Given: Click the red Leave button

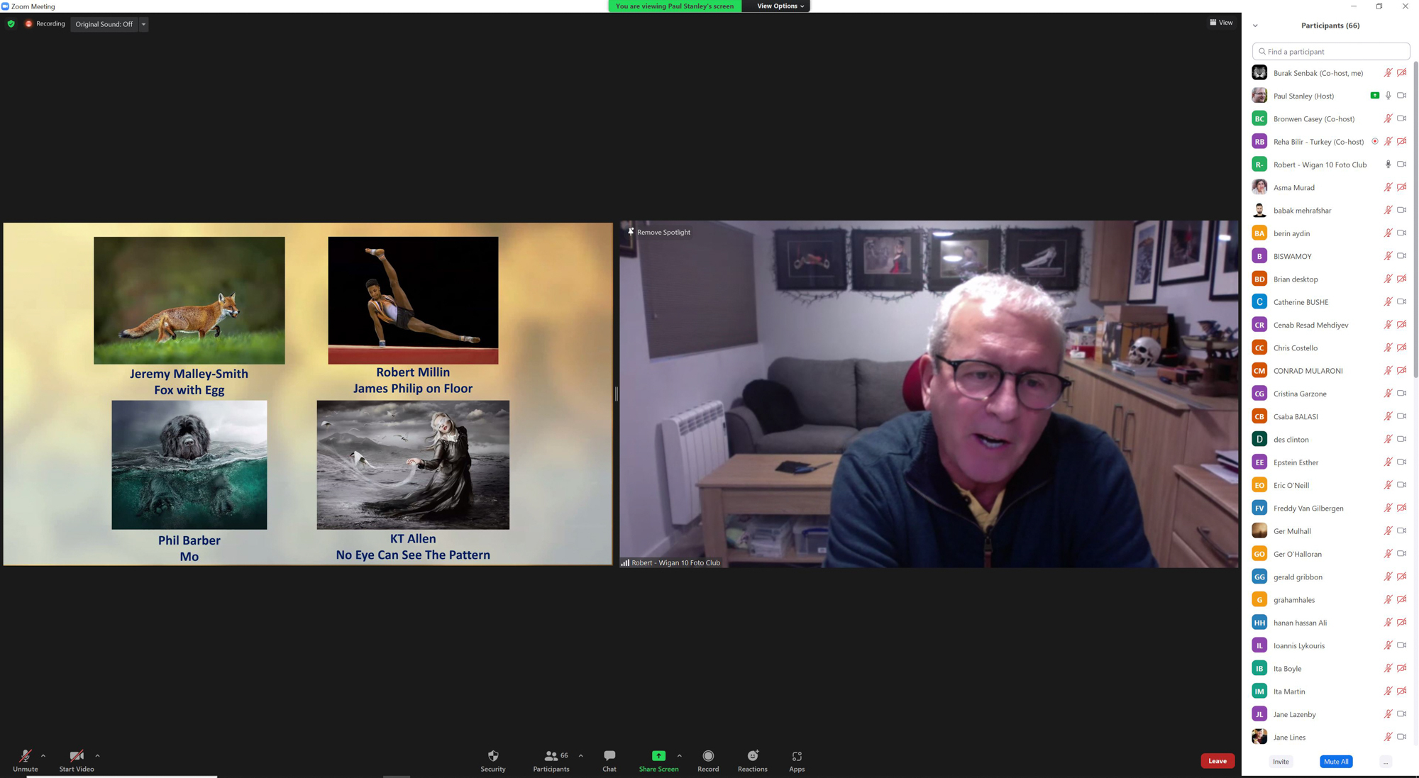Looking at the screenshot, I should click(1217, 761).
